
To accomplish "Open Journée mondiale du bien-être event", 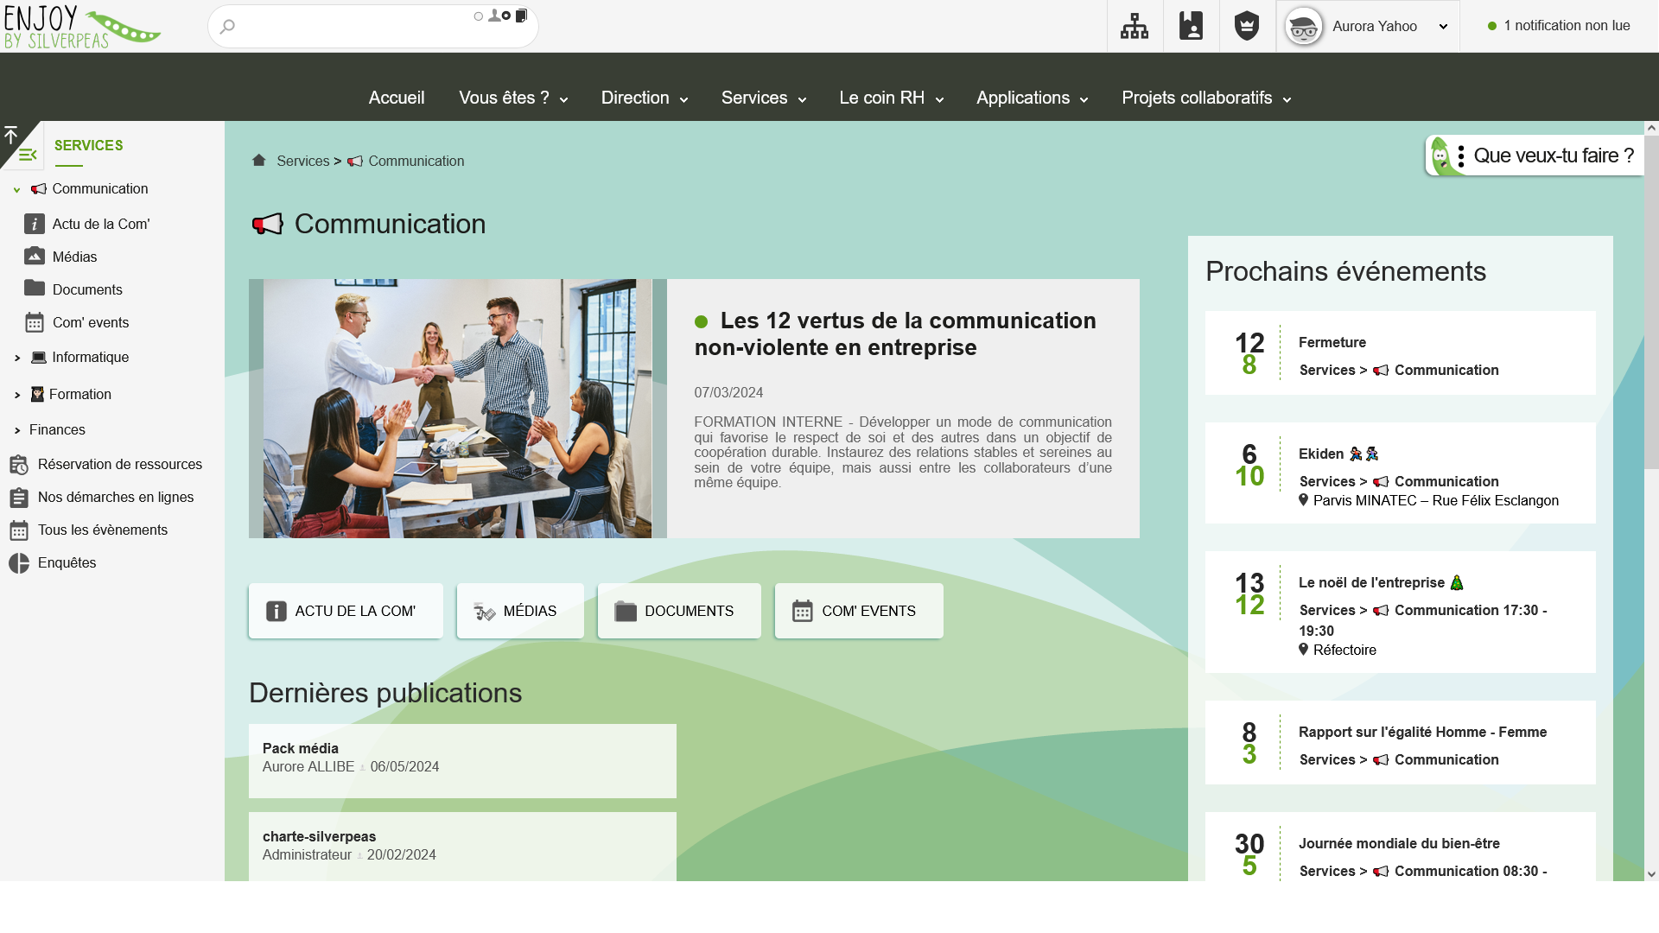I will (x=1399, y=843).
